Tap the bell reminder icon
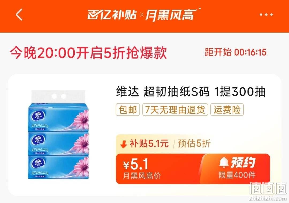Screen dimensions: 289x203 224,163
